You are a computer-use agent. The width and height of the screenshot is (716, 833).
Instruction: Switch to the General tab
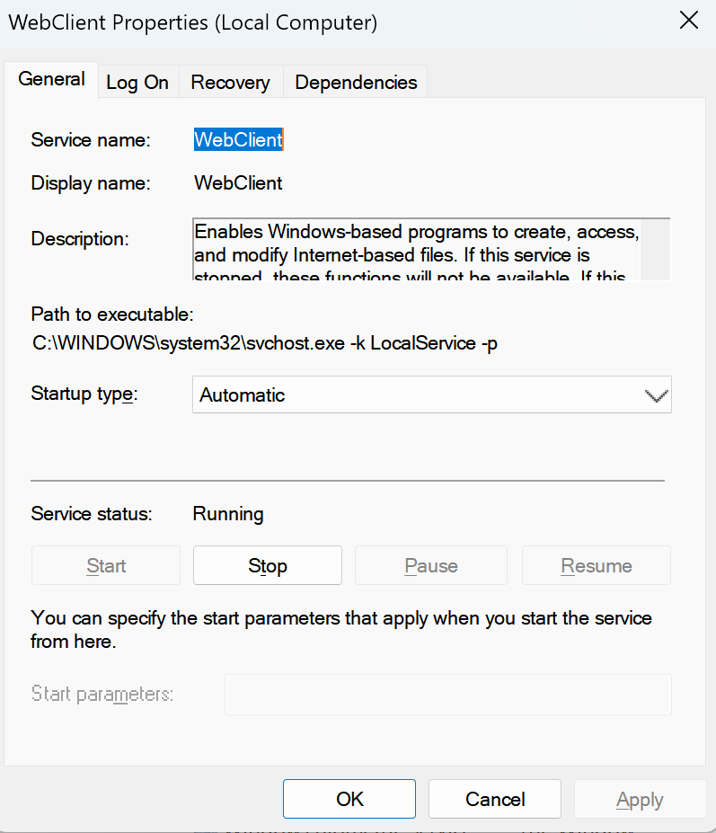51,79
